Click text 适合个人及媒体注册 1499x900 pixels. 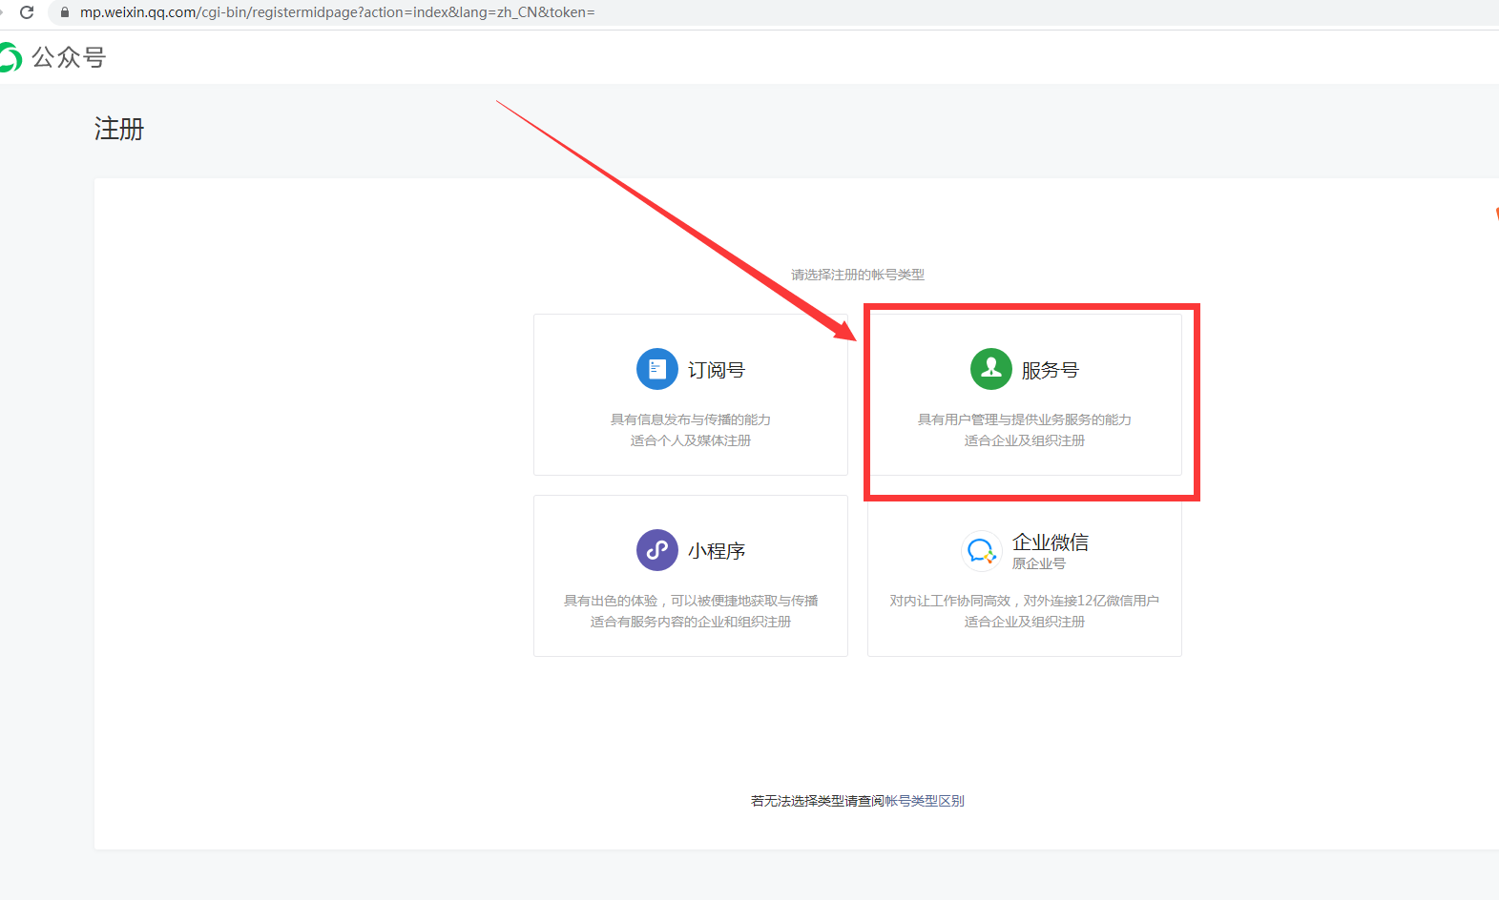pyautogui.click(x=691, y=440)
